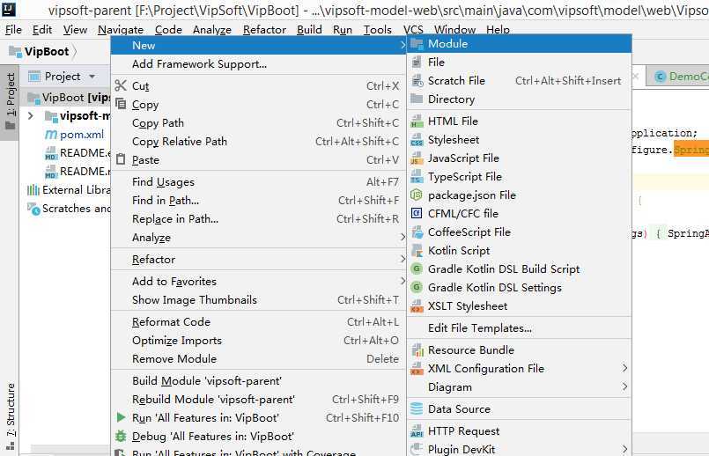Click the Stylesheet CSS icon
709x456 pixels.
point(417,140)
